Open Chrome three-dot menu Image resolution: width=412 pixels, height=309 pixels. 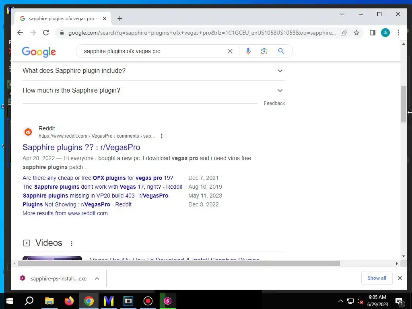pos(398,33)
